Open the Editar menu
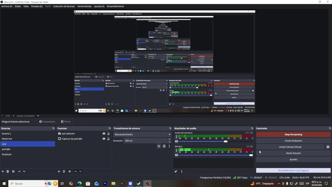 [x=18, y=6]
